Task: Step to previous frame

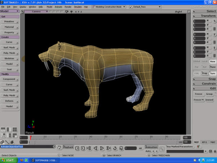Action: (x=77, y=148)
